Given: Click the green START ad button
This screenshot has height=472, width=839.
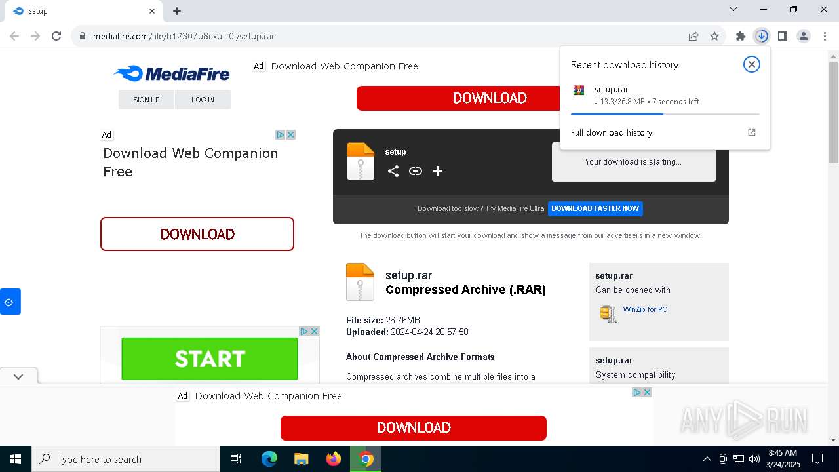Looking at the screenshot, I should click(x=210, y=359).
